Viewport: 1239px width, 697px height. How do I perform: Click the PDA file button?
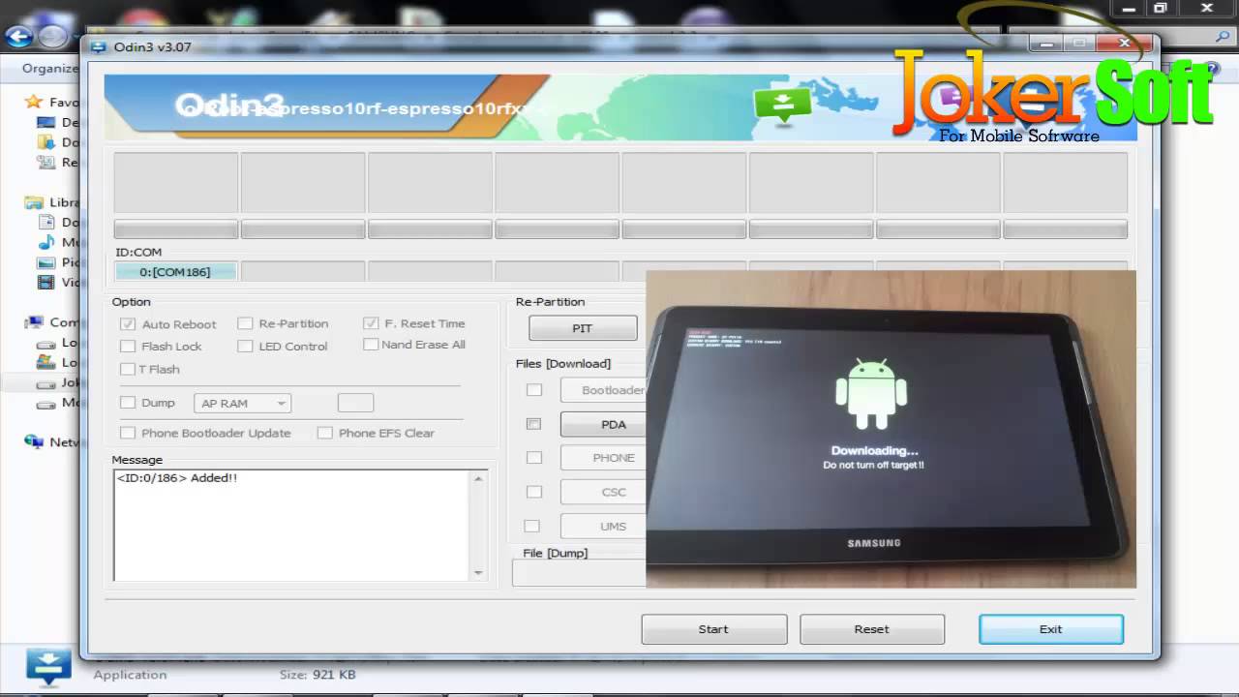[x=603, y=424]
